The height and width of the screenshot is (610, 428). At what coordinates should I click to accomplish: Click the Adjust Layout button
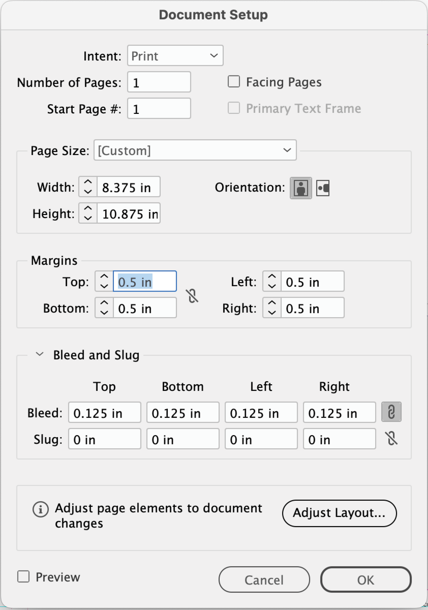[339, 513]
